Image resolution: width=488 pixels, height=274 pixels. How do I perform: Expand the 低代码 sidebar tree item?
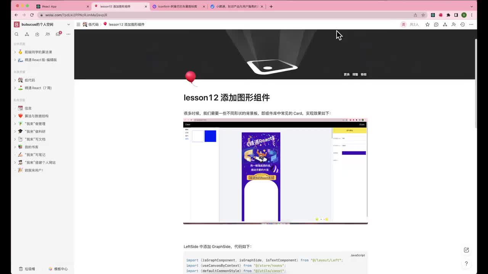(x=15, y=80)
